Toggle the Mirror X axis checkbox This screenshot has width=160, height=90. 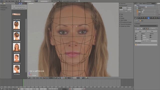(x=136, y=35)
